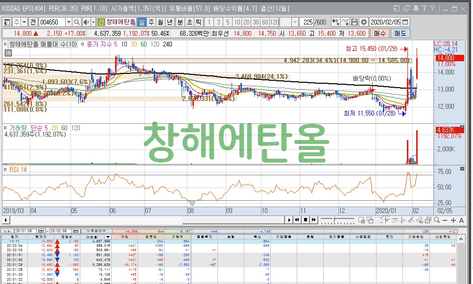Click the plus zoom-in icon
The width and height of the screenshot is (473, 284).
(453, 221)
